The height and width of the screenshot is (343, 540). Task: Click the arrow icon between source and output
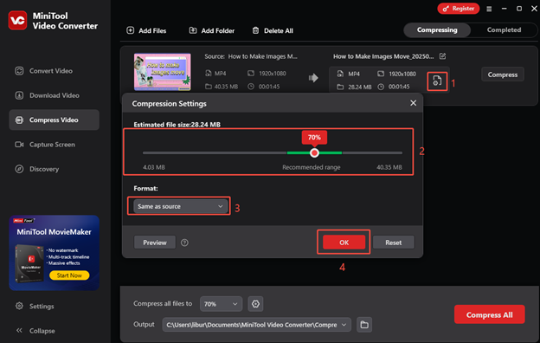(x=313, y=78)
